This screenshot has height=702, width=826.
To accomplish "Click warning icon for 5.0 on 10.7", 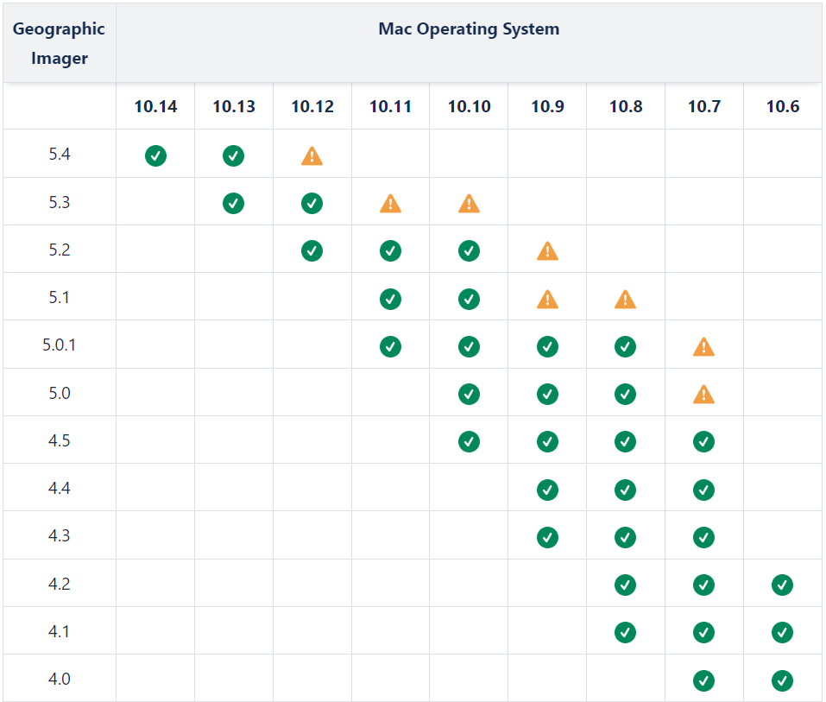I will 704,395.
